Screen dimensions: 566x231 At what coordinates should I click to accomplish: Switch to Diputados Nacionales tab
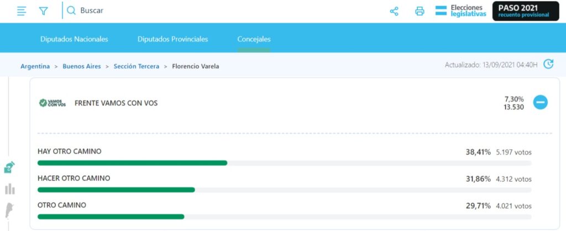(74, 39)
